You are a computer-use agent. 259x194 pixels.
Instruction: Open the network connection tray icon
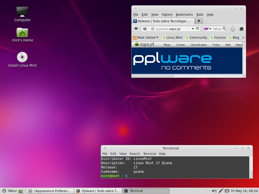[x=221, y=191]
